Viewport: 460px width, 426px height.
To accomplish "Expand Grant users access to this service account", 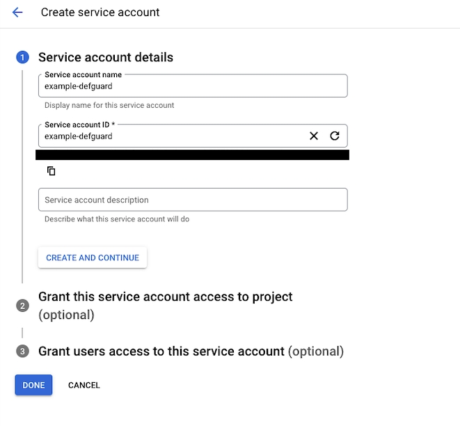I will tap(161, 352).
